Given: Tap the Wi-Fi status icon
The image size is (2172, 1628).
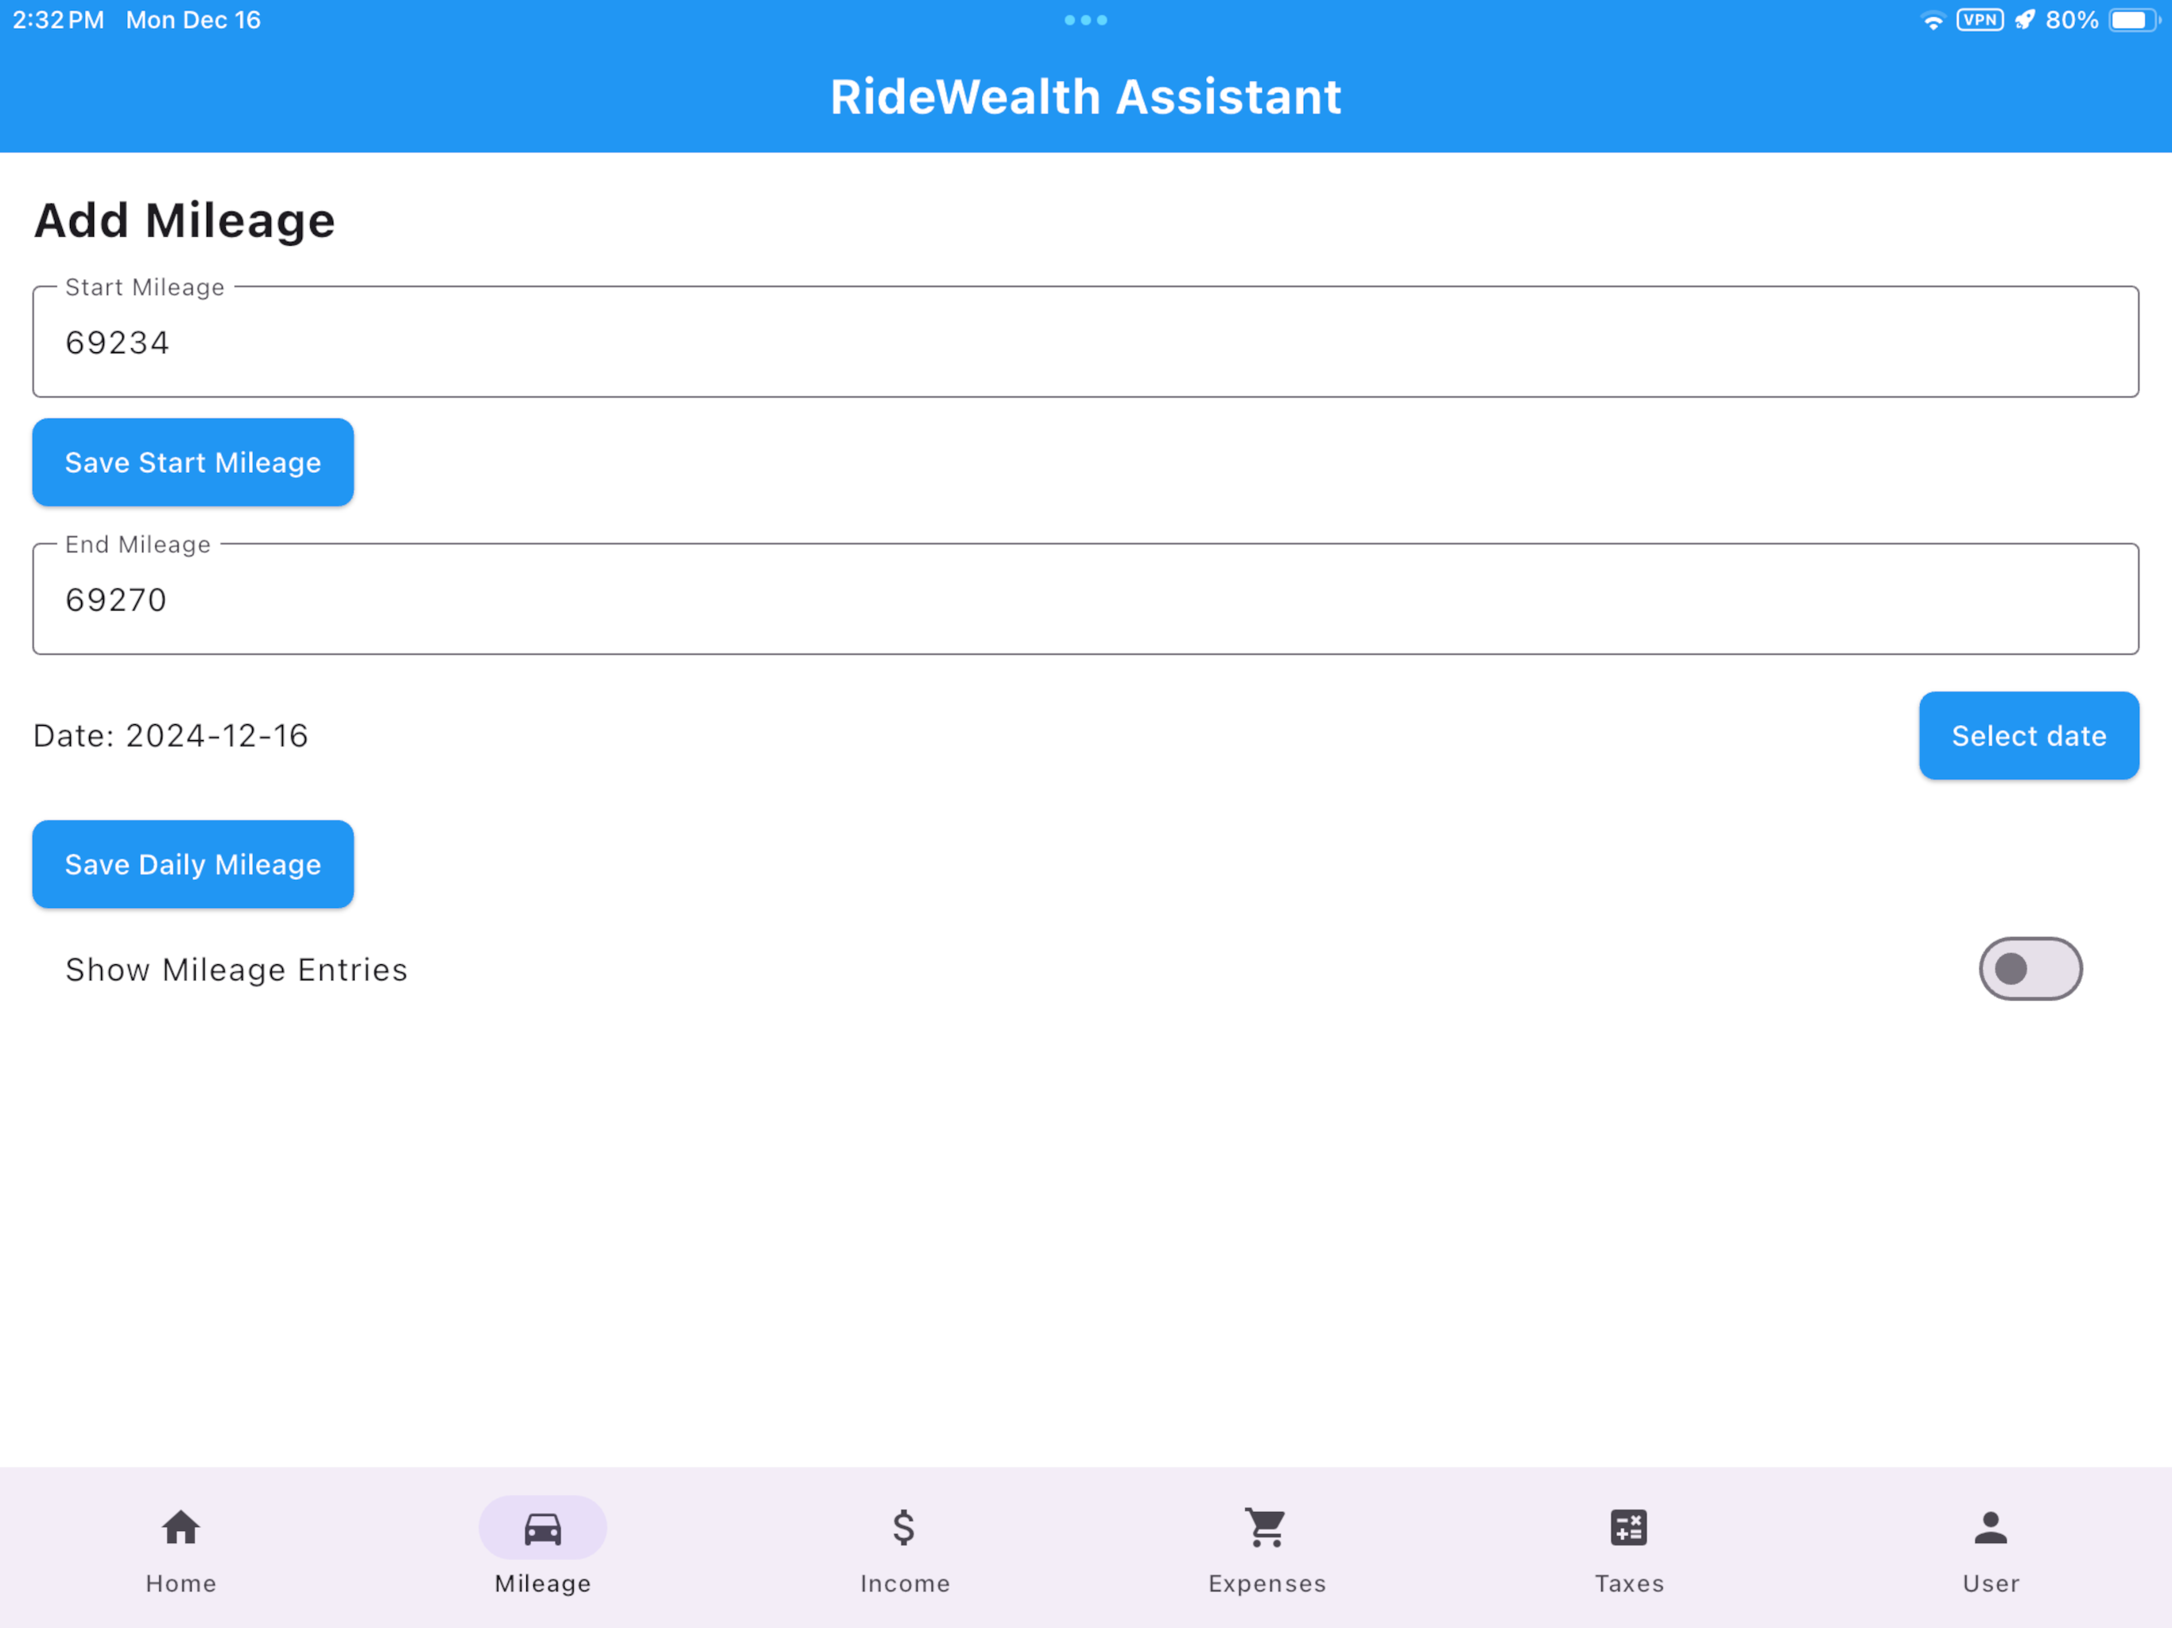Looking at the screenshot, I should click(1933, 21).
